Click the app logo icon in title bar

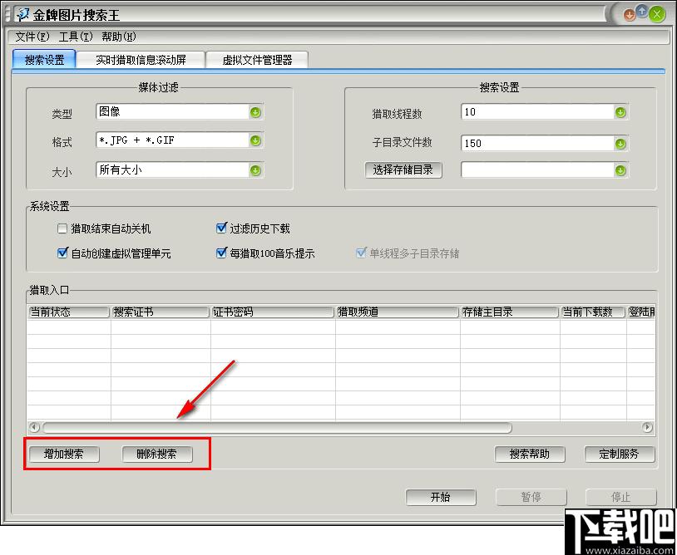pyautogui.click(x=22, y=15)
